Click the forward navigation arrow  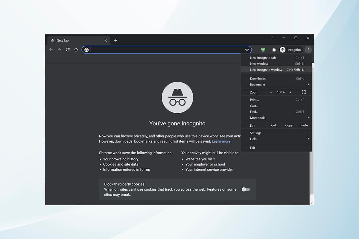59,50
